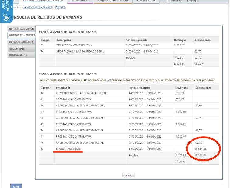The width and height of the screenshot is (230, 188).
Task: Click the Deducciones amount 3.645,38
Action: pyautogui.click(x=201, y=149)
